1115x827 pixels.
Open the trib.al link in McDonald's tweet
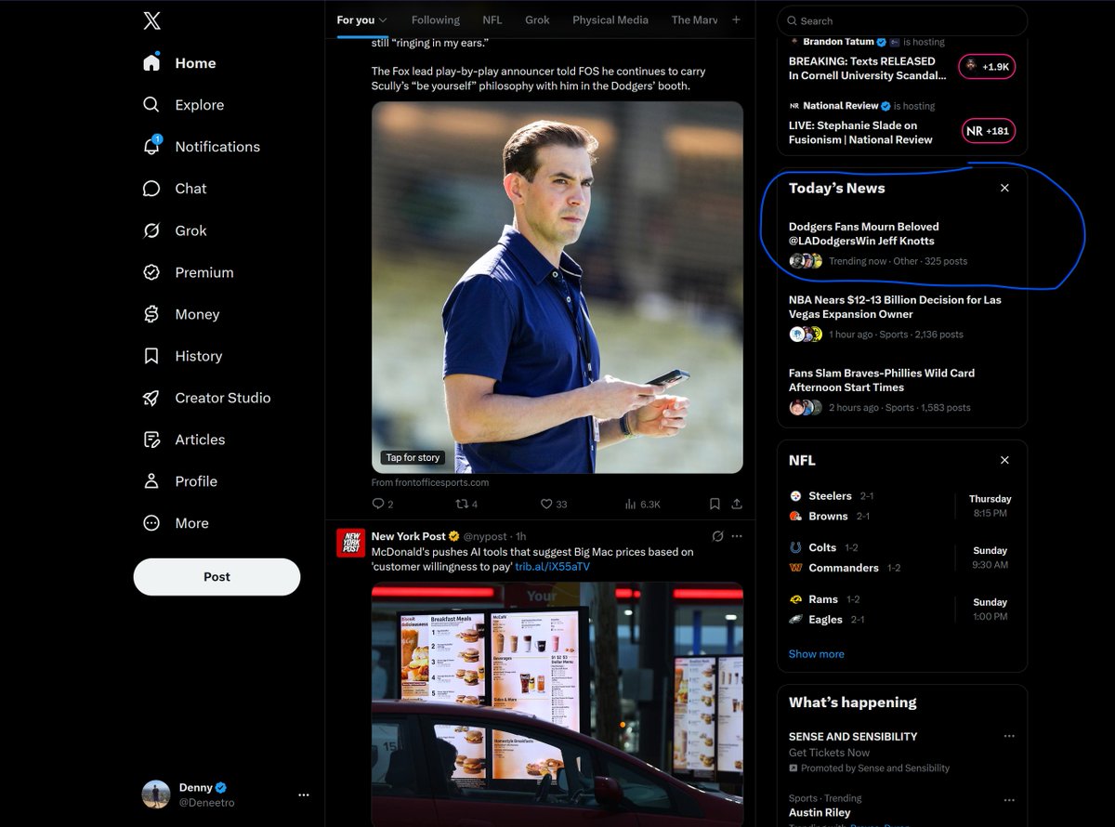[552, 566]
